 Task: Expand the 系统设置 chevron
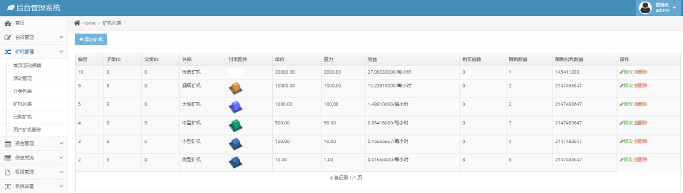[x=61, y=187]
